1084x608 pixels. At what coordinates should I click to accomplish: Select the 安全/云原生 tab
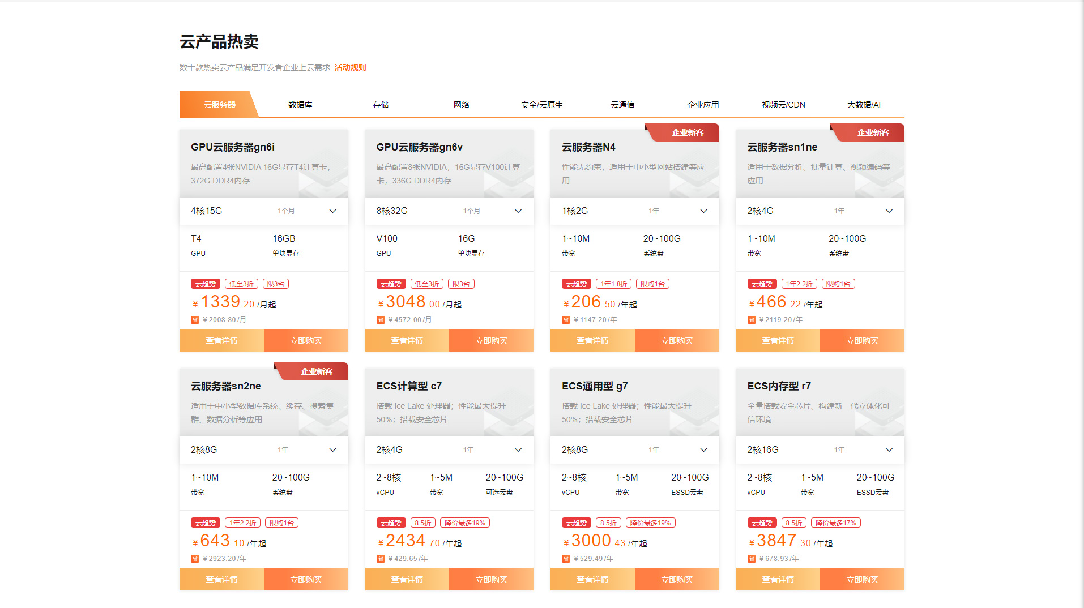pyautogui.click(x=542, y=105)
